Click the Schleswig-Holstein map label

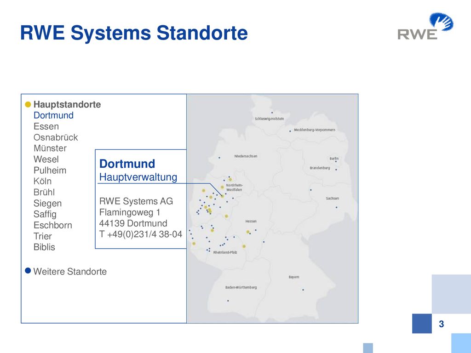coord(269,119)
